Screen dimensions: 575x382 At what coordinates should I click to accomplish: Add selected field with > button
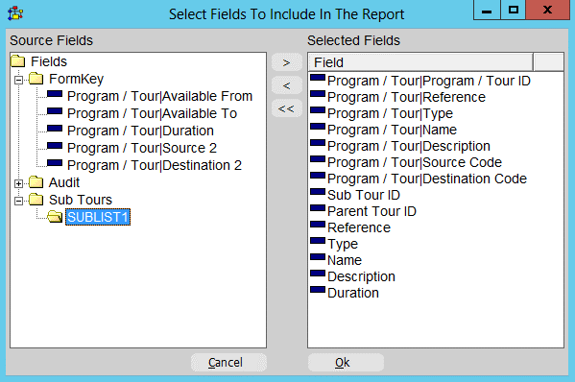[x=287, y=62]
